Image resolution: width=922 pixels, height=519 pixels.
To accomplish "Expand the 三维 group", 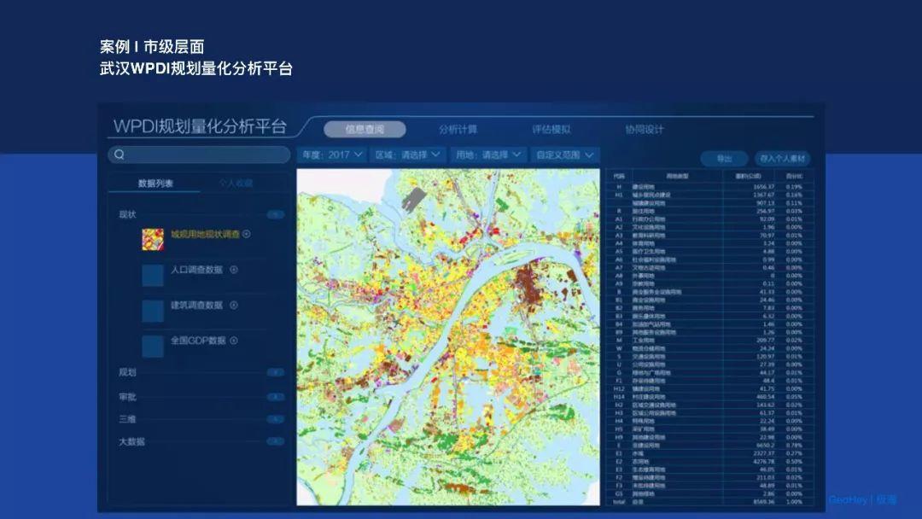I will [x=275, y=419].
